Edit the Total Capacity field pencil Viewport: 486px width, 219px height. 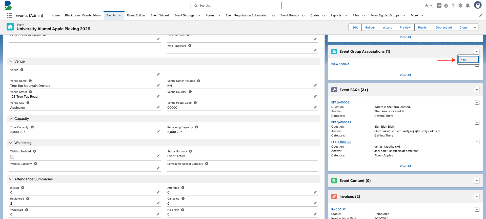[x=158, y=131]
